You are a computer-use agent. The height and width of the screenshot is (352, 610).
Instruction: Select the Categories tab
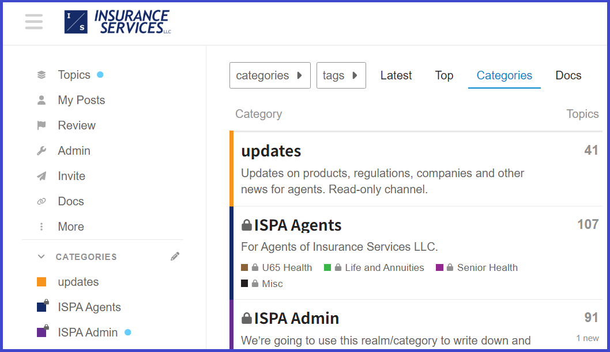(504, 75)
